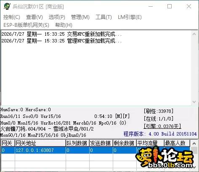Image resolution: width=199 pixels, height=172 pixels.
Task: Open the 控制(C) menu
Action: [x=12, y=17]
